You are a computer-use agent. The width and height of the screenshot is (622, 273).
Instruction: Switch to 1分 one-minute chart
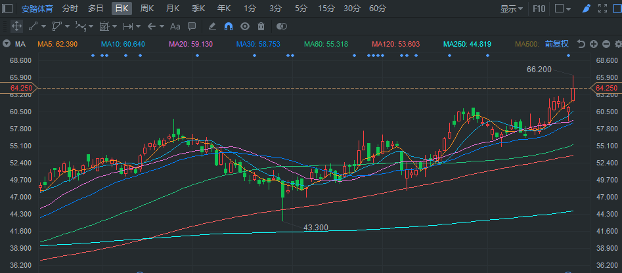click(x=250, y=9)
